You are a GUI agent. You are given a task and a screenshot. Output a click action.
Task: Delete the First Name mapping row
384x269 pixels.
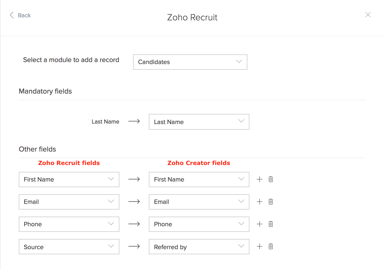(271, 179)
